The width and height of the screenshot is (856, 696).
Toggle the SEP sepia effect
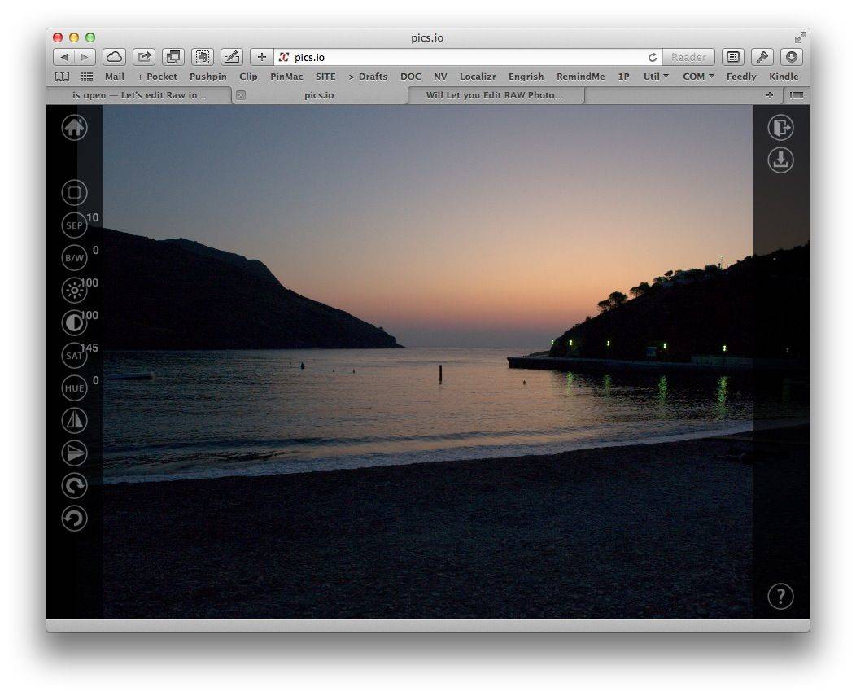(74, 225)
